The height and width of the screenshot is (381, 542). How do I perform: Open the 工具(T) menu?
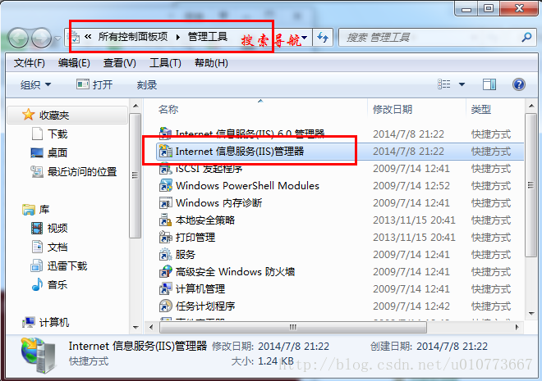165,63
